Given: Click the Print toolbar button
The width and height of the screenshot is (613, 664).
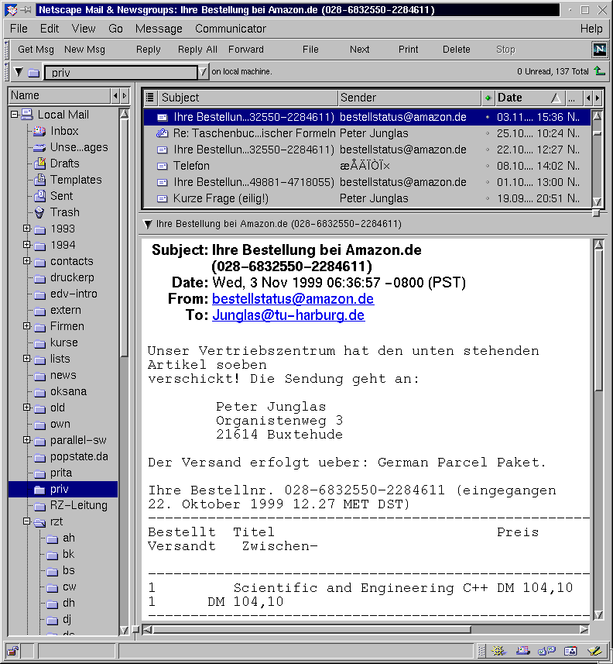Looking at the screenshot, I should click(408, 50).
